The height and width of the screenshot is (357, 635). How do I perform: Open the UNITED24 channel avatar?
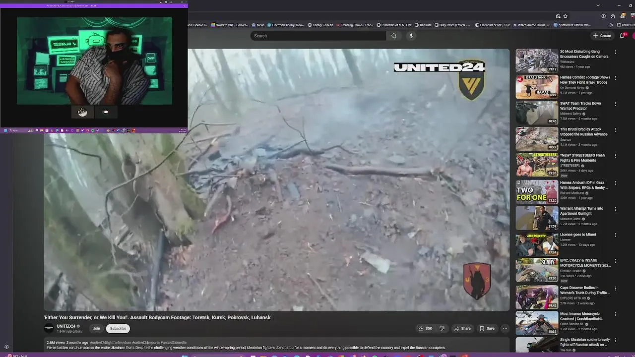point(49,328)
